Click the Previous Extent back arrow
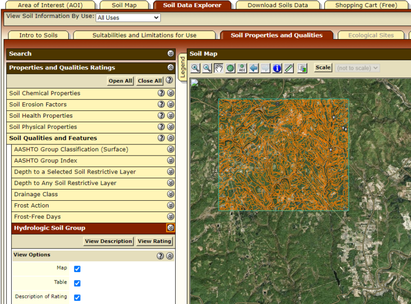 254,68
